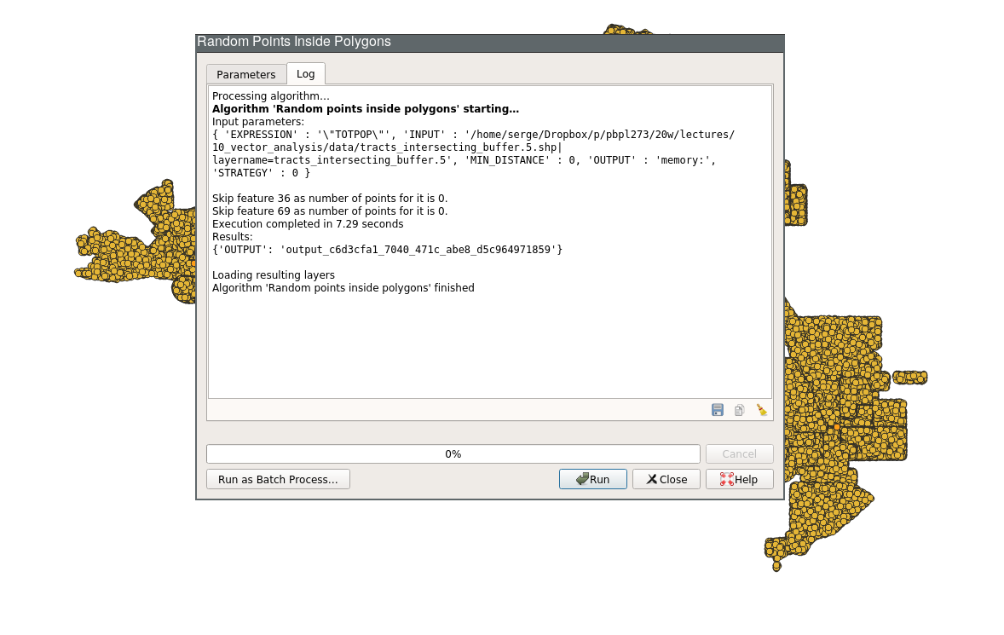Switch to the Parameters tab
This screenshot has width=1004, height=635.
click(x=246, y=74)
